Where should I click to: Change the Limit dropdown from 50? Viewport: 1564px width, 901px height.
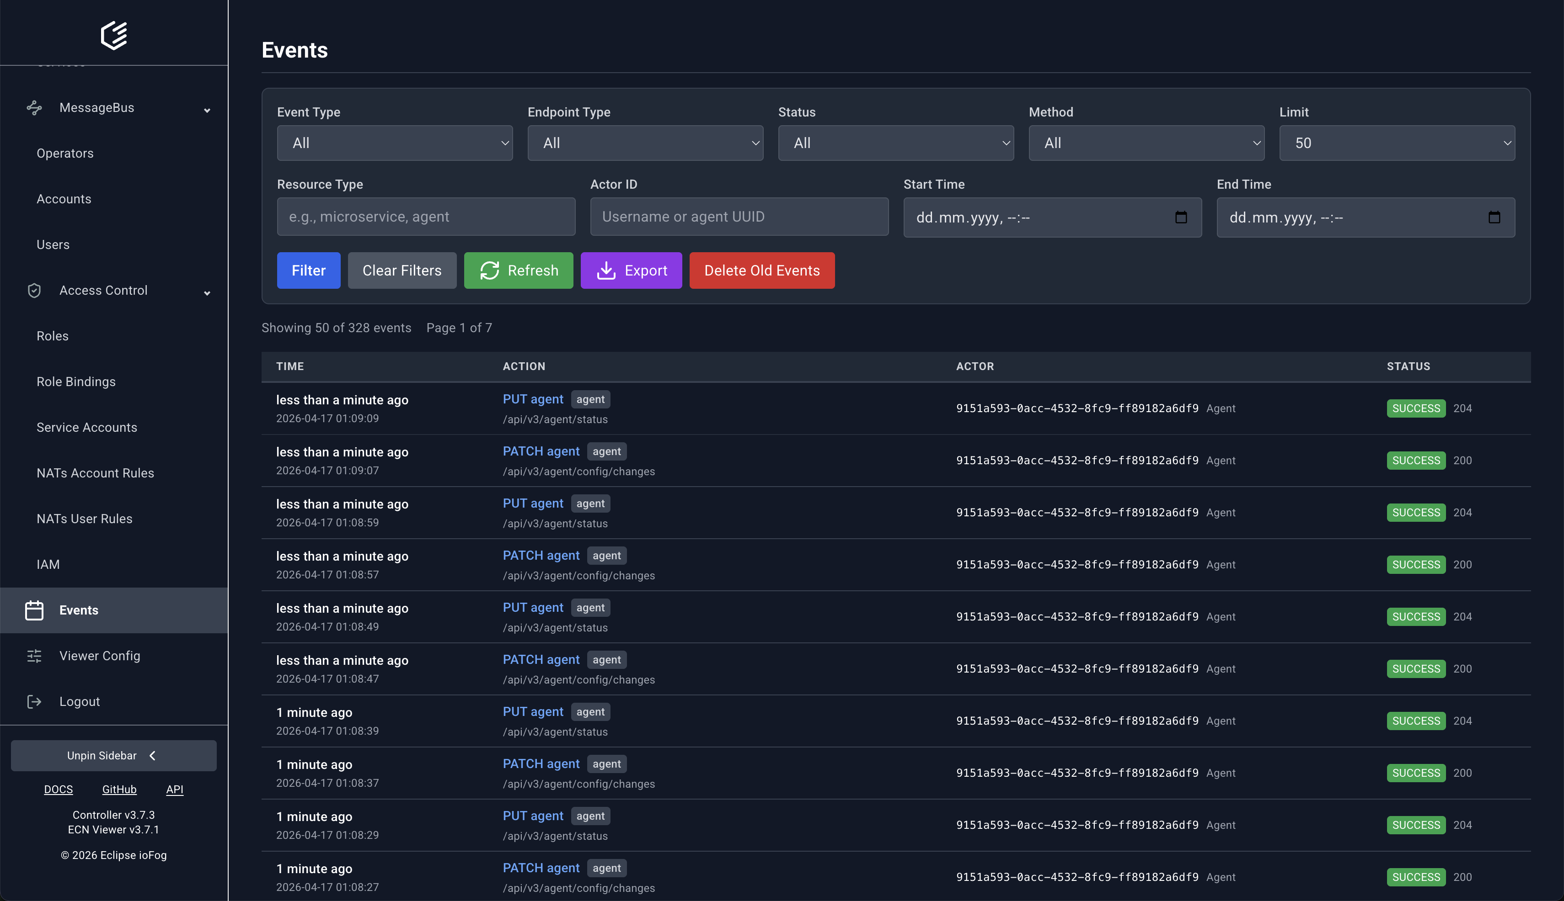pyautogui.click(x=1396, y=143)
